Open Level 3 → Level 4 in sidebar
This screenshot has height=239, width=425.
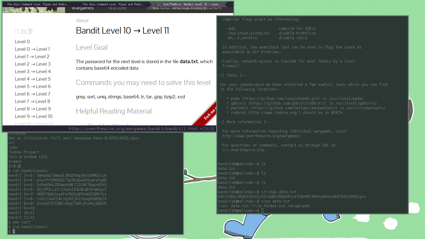click(x=33, y=72)
